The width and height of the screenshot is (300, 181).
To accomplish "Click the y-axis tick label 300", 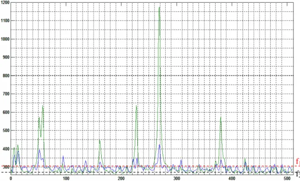I will tap(6, 167).
